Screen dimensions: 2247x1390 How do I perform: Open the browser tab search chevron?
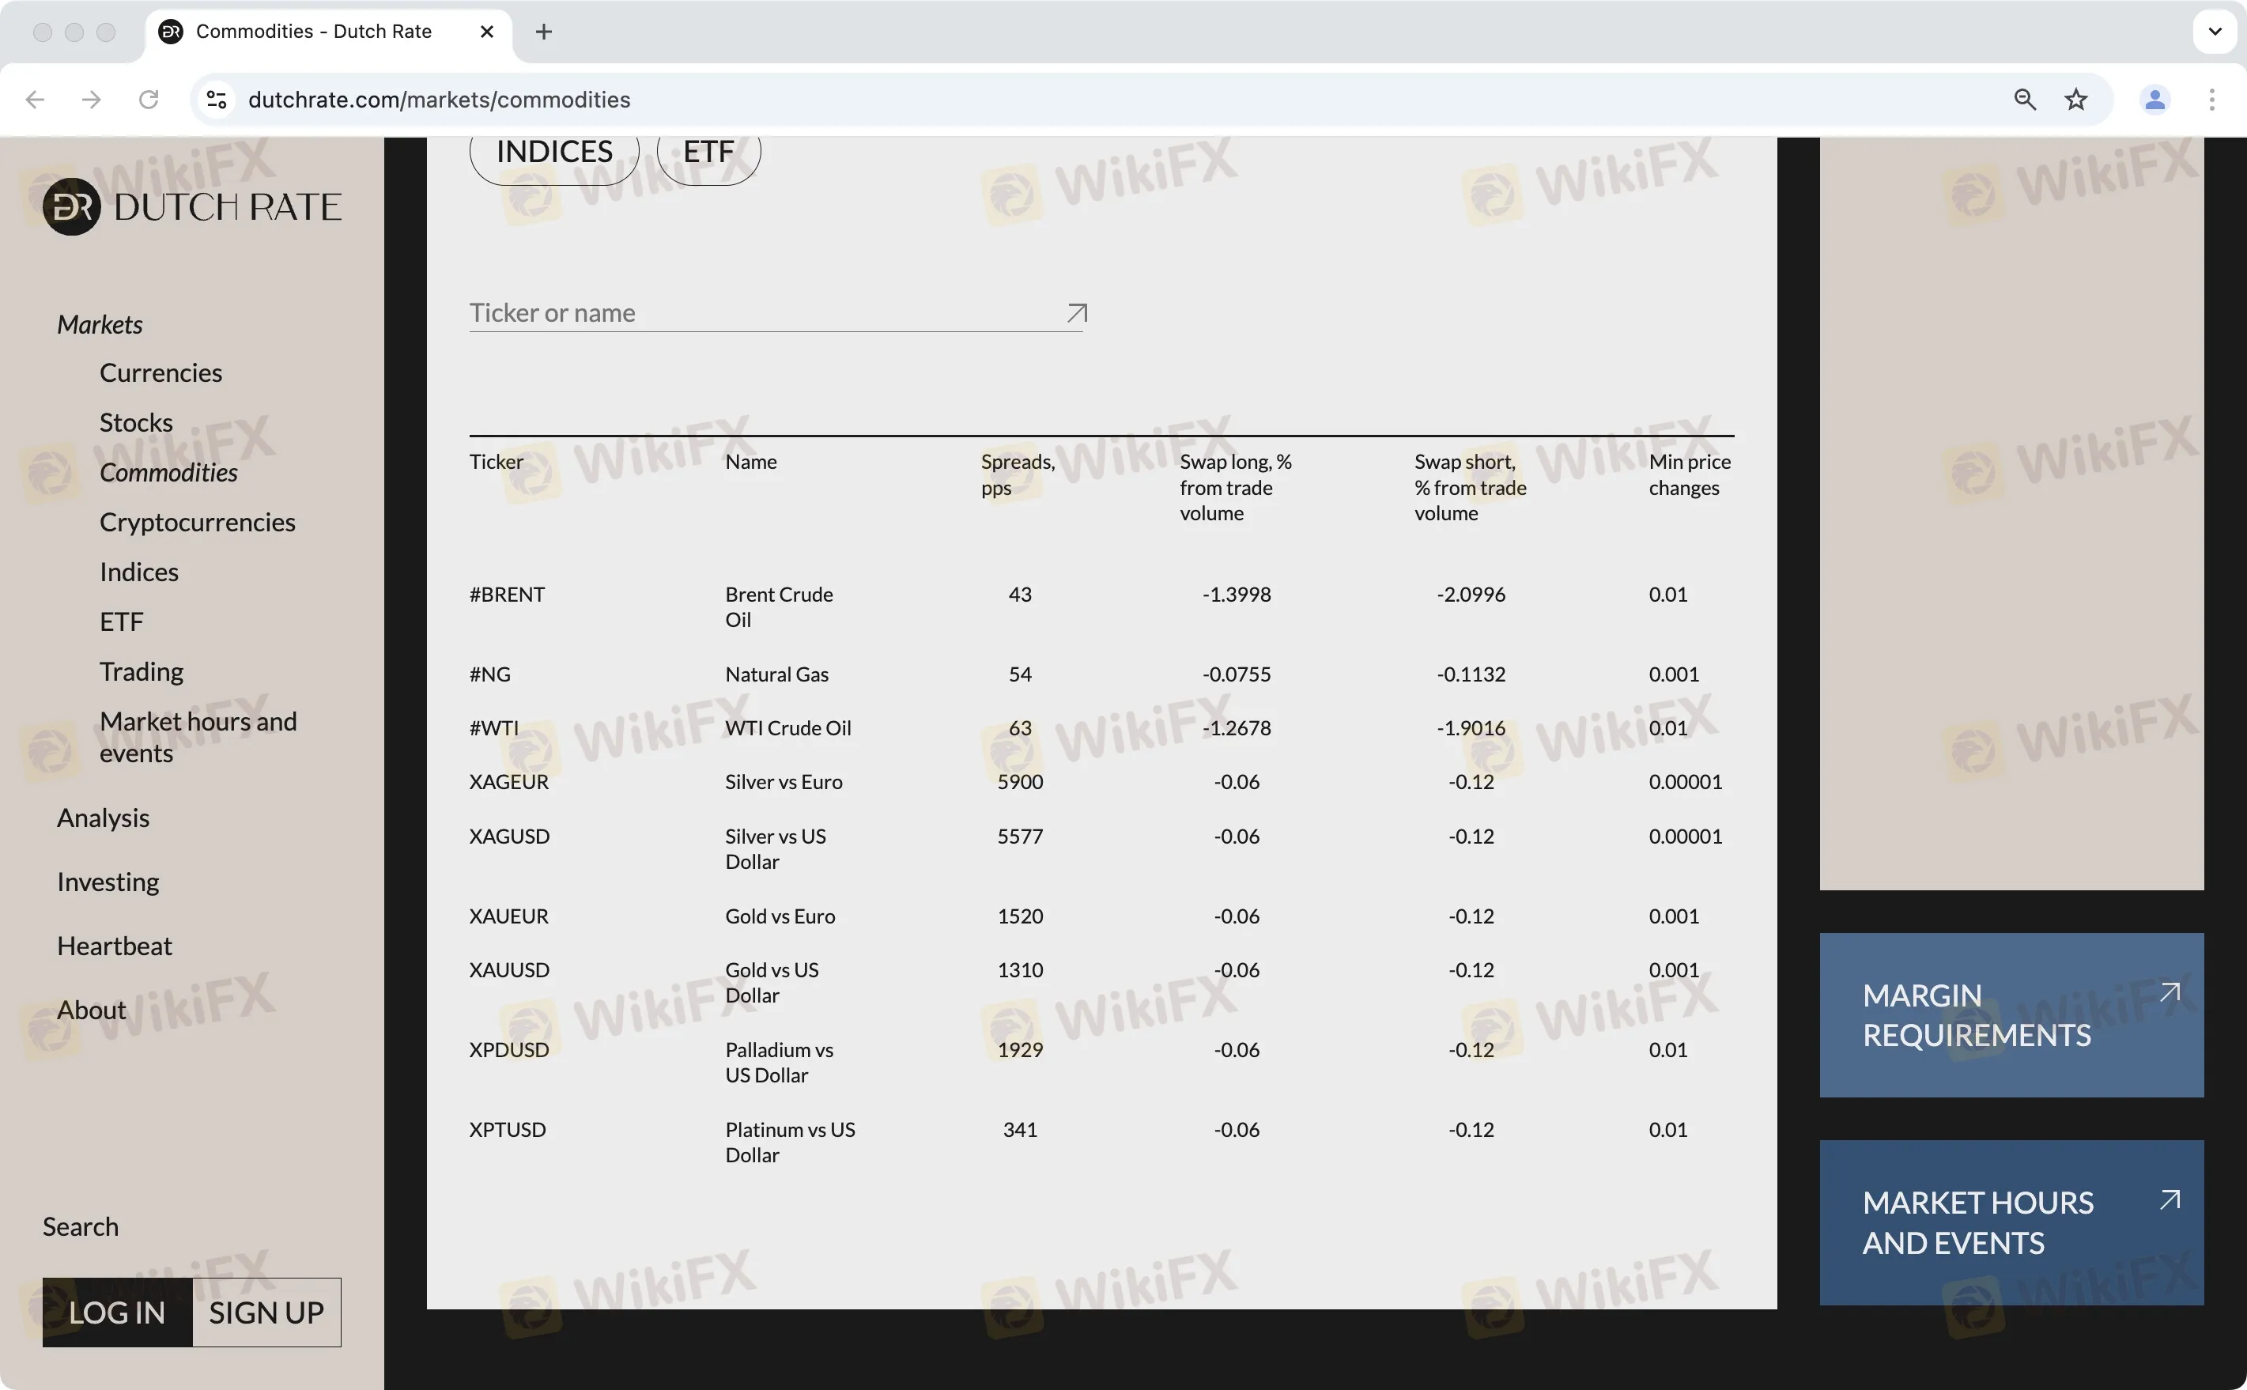coord(2215,32)
